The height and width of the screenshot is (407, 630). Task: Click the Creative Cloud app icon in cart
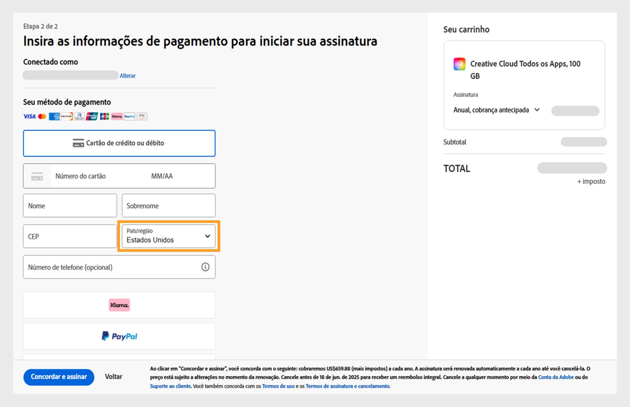459,64
